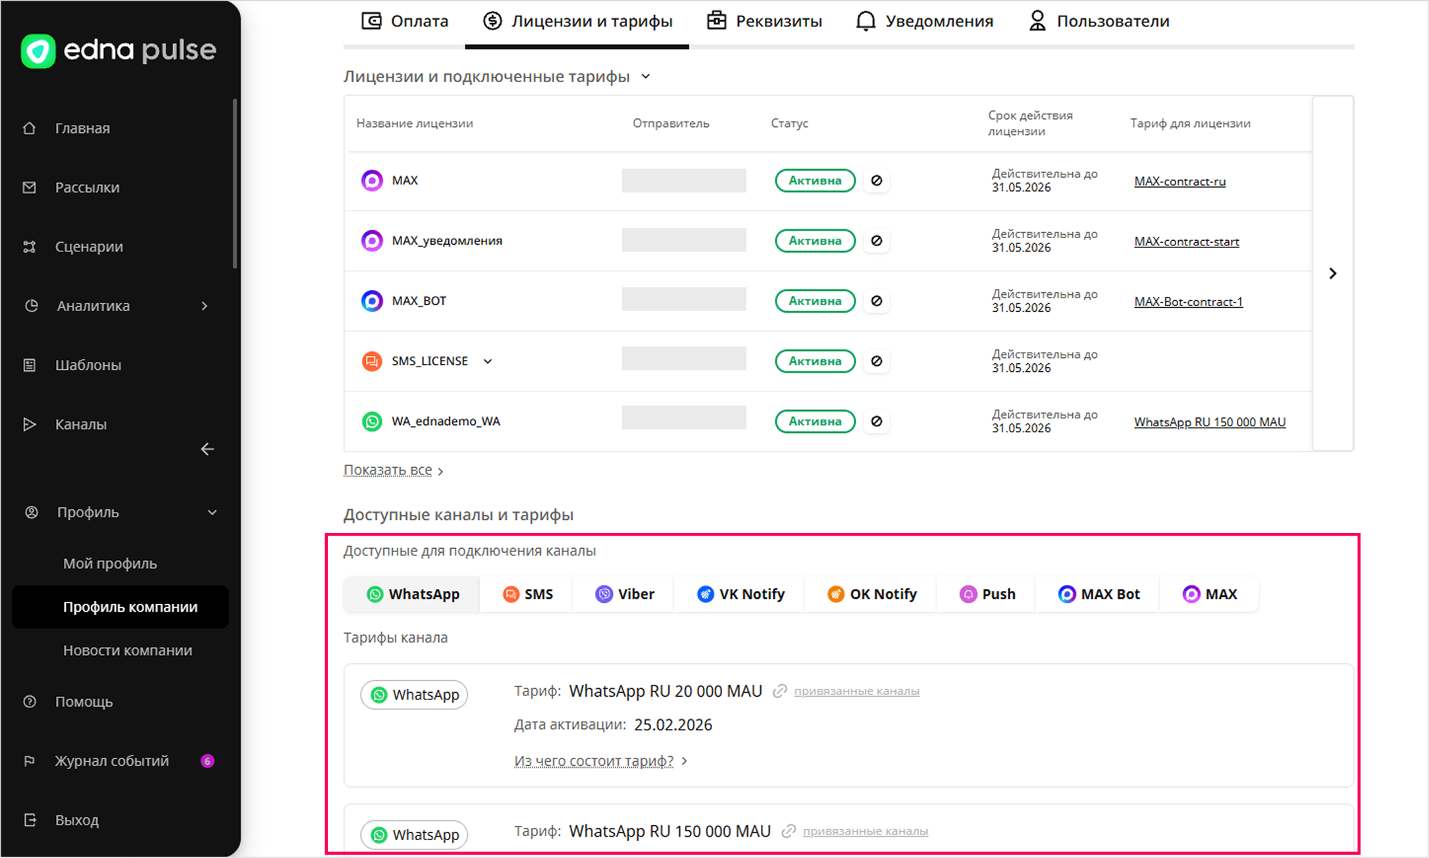Select the Push channel tab
The height and width of the screenshot is (858, 1429).
click(x=987, y=594)
